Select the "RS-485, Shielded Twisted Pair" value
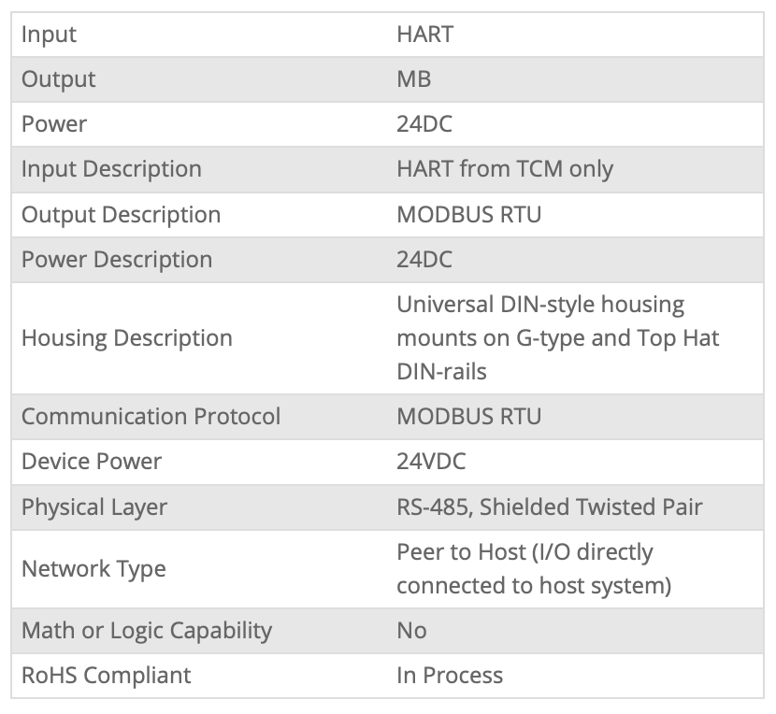The width and height of the screenshot is (776, 714). [x=549, y=507]
